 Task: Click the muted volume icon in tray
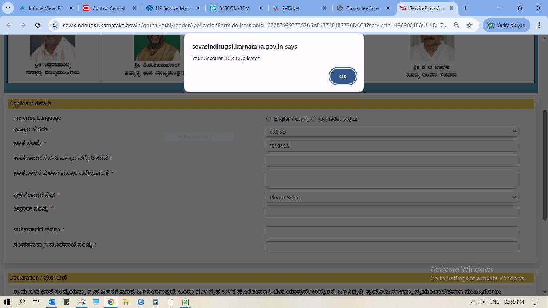point(483,302)
